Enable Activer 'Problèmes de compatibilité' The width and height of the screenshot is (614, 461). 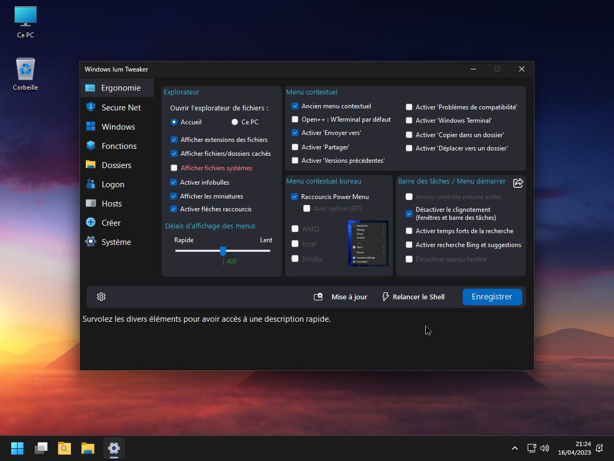[x=409, y=107]
